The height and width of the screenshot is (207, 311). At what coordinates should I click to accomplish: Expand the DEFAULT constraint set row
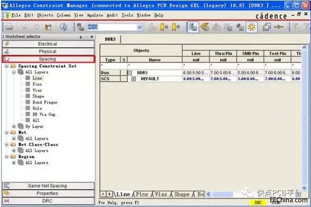click(134, 79)
